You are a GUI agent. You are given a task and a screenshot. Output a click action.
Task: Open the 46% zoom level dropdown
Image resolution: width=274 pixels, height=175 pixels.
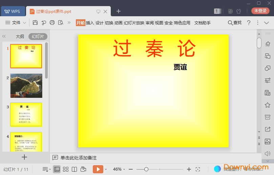click(x=119, y=169)
